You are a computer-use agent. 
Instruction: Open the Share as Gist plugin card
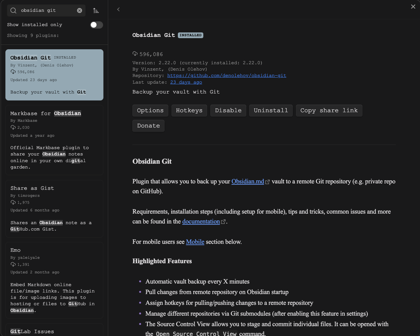pos(54,209)
